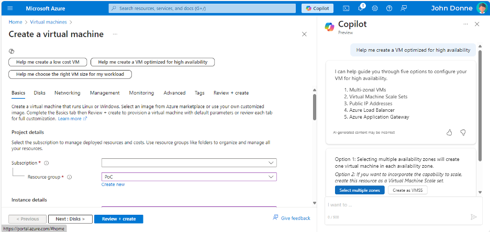Click the form scrollbar up arrow
This screenshot has height=232, width=490.
[315, 90]
